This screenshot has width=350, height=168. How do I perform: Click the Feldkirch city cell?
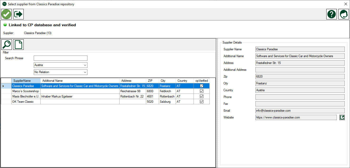tap(167, 91)
